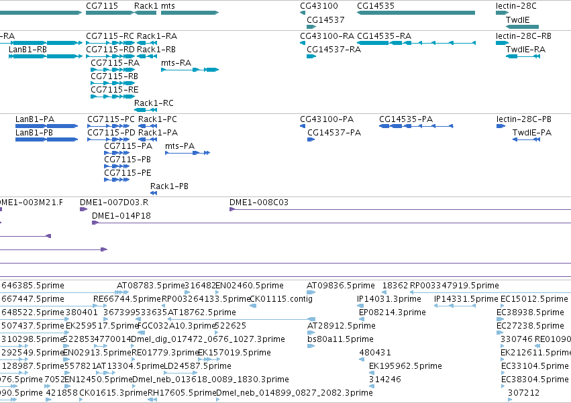
Task: Select EST Dmel_neb_013618_0089_1830.3prime
Action: pyautogui.click(x=211, y=380)
